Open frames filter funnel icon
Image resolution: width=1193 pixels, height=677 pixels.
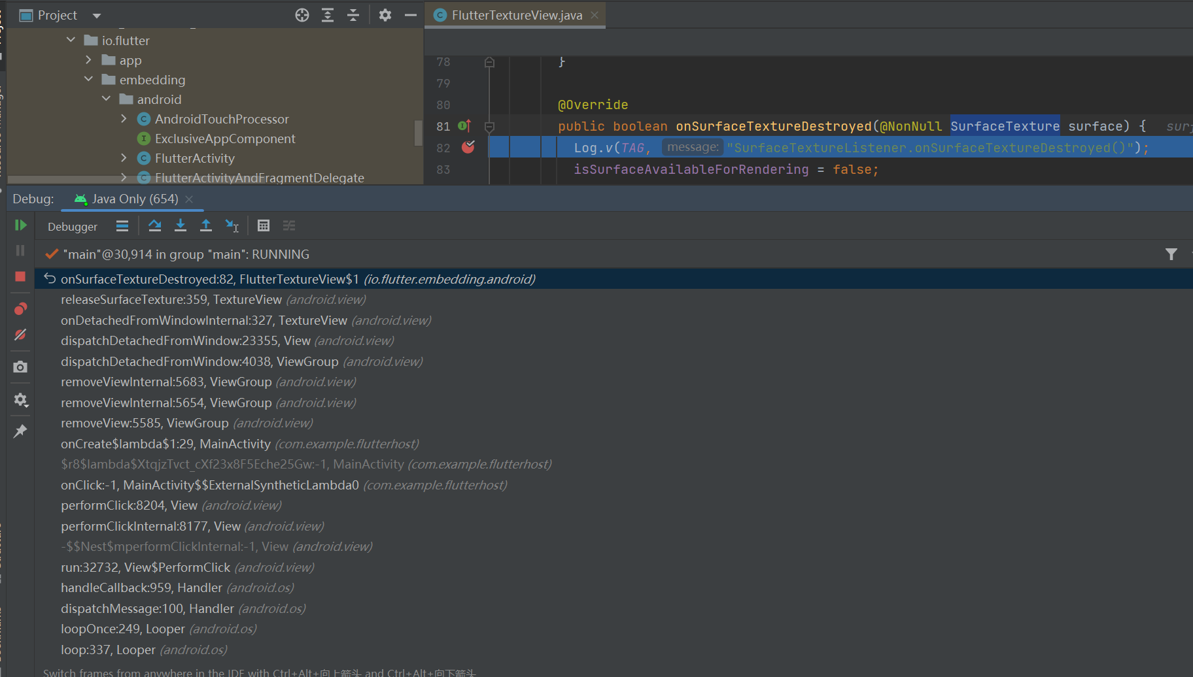pos(1171,254)
